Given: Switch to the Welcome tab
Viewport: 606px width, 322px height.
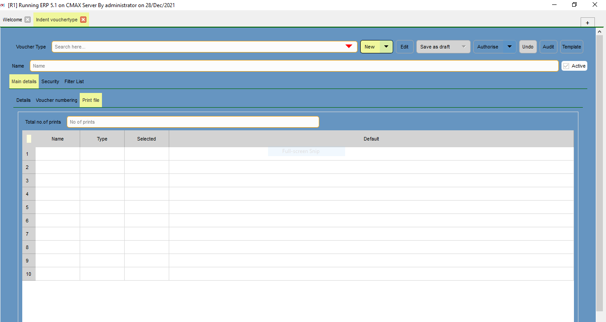Looking at the screenshot, I should coord(12,20).
